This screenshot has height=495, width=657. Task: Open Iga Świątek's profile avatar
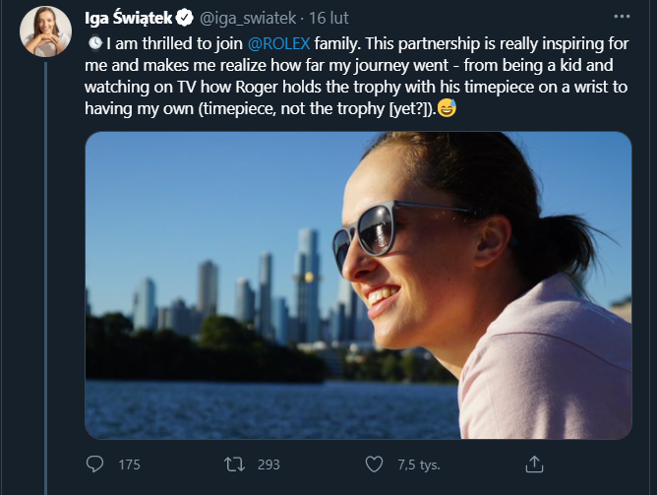point(45,31)
